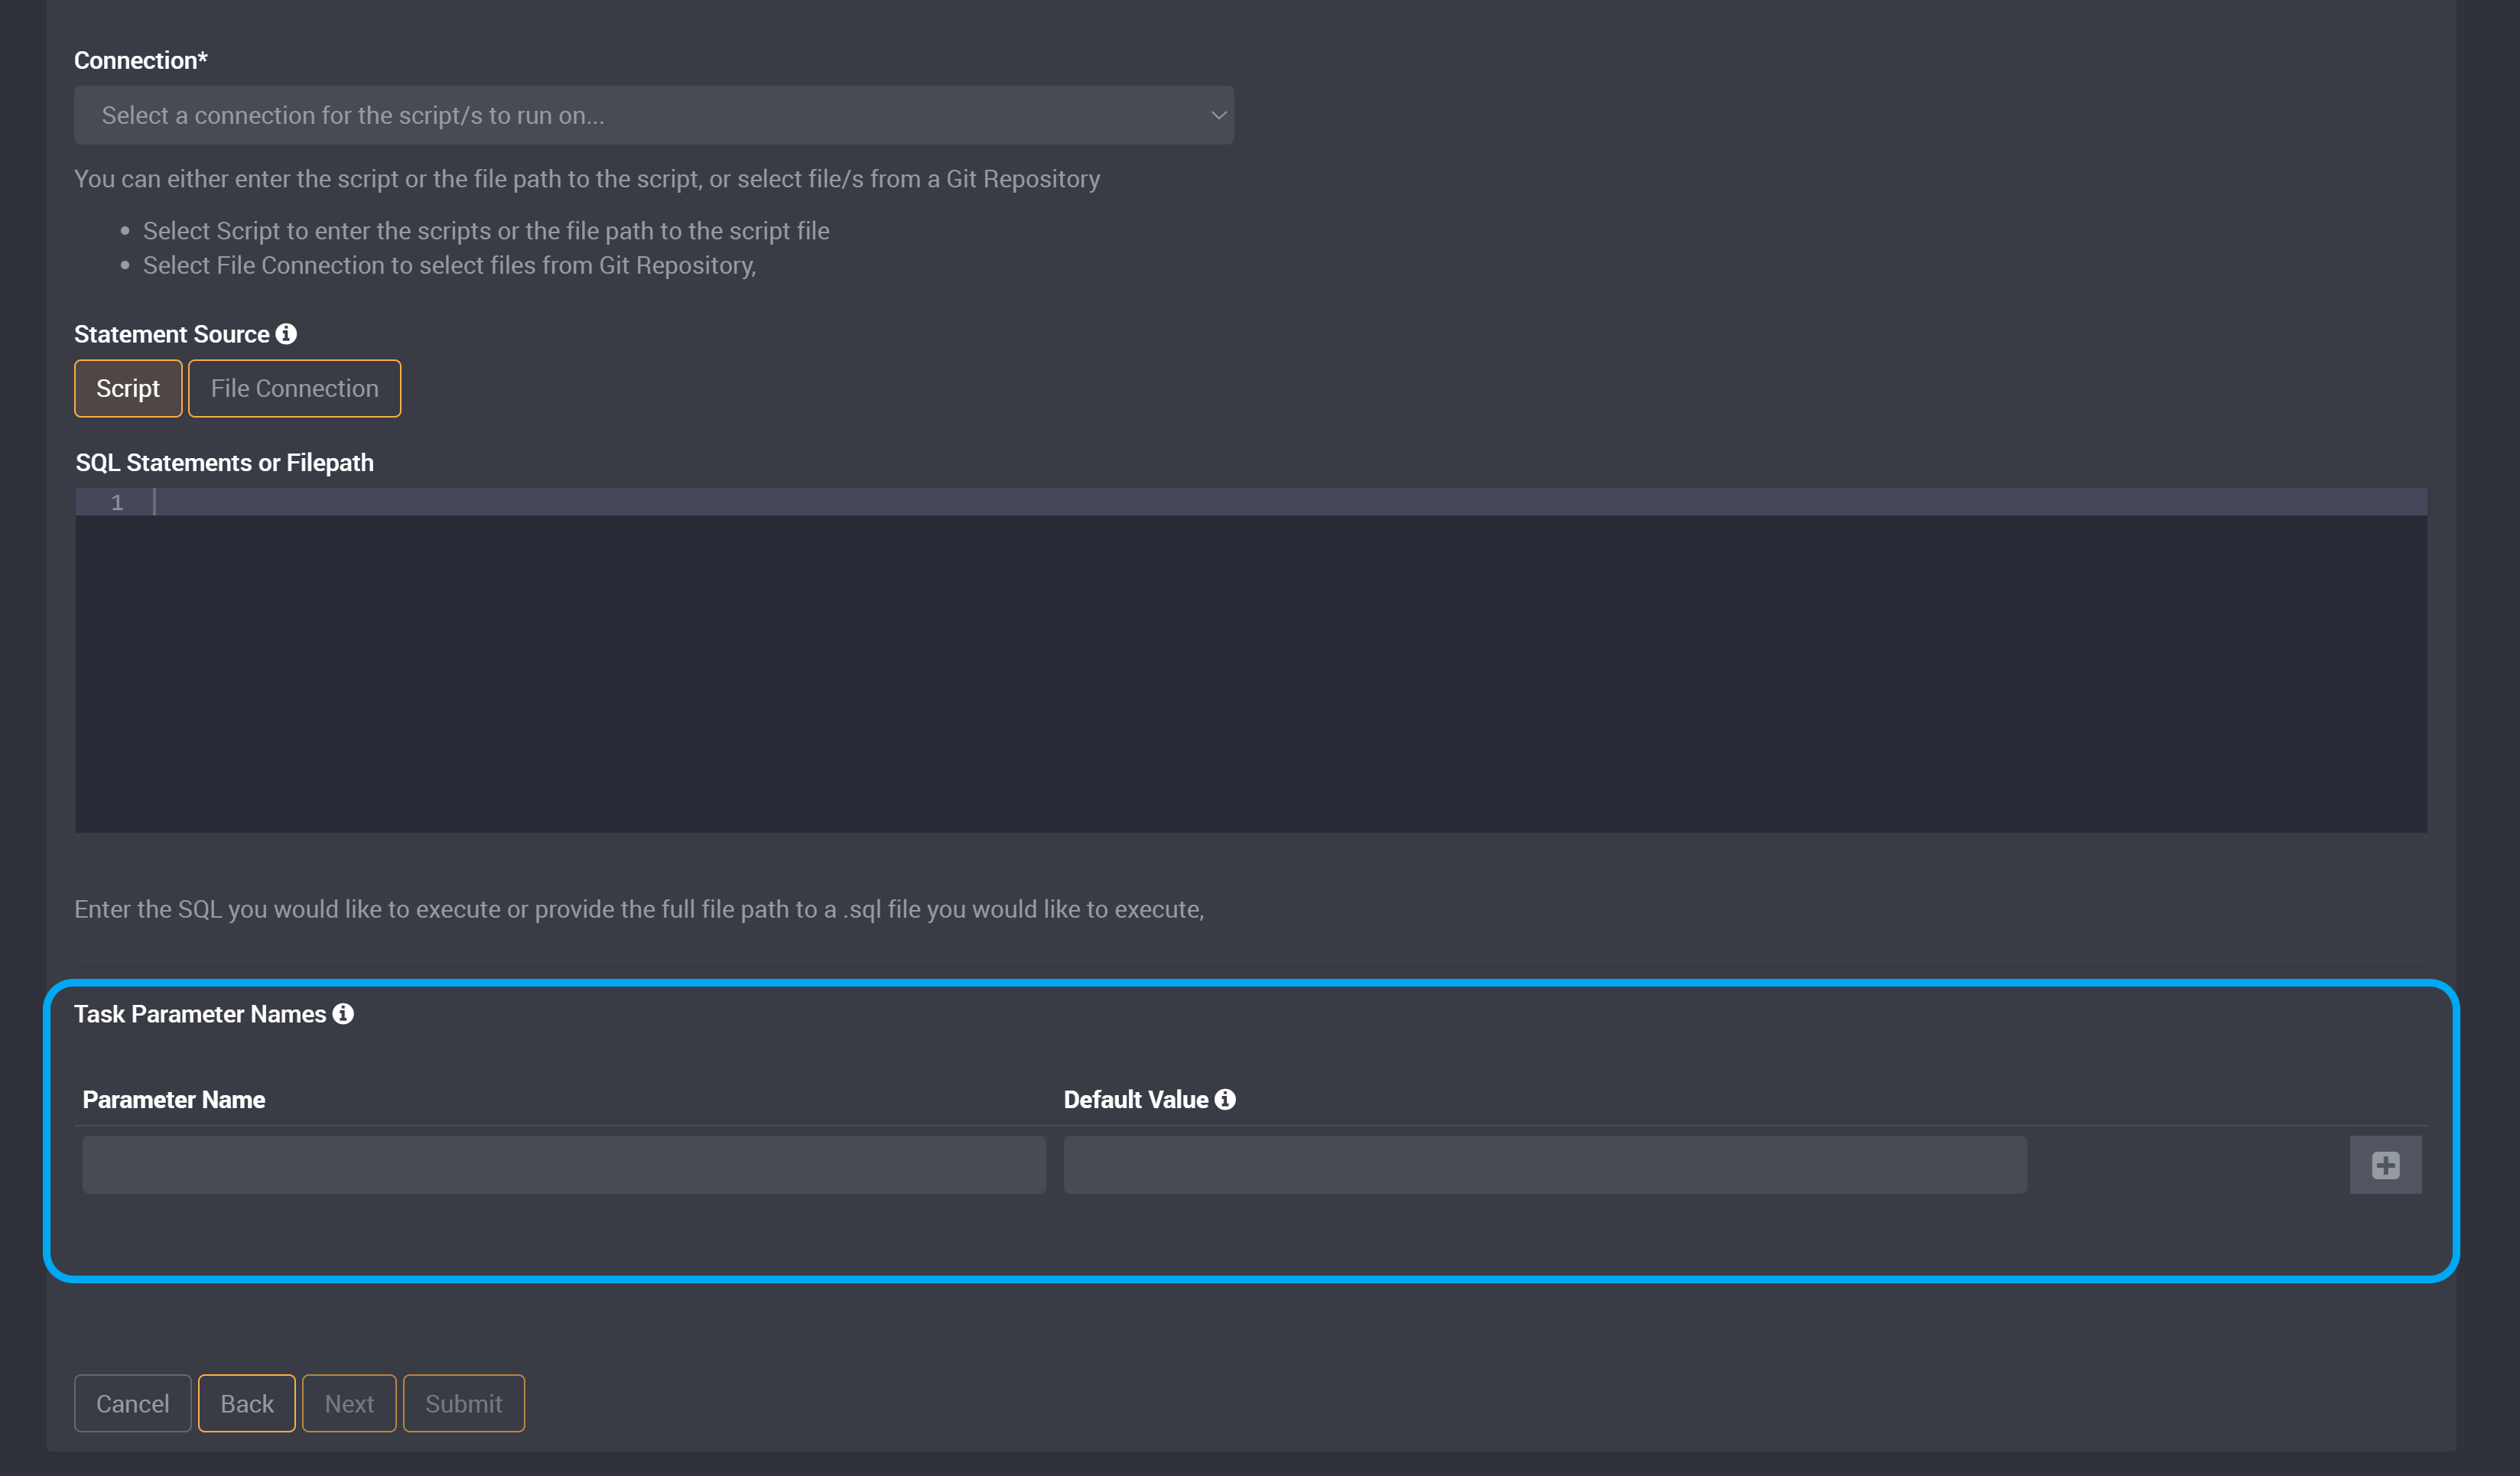Select the File Connection statement source
Image resolution: width=2520 pixels, height=1476 pixels.
pos(294,388)
